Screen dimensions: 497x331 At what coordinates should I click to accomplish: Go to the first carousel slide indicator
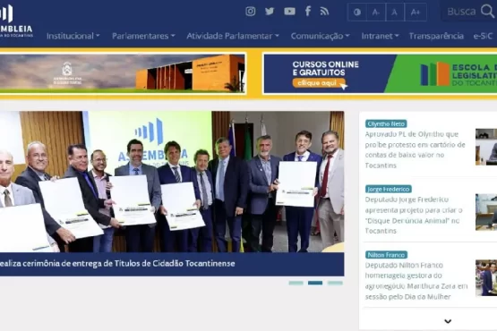point(296,283)
